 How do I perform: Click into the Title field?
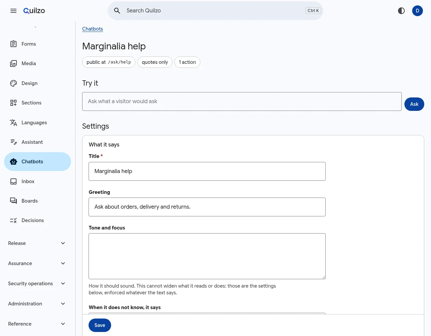[x=207, y=171]
